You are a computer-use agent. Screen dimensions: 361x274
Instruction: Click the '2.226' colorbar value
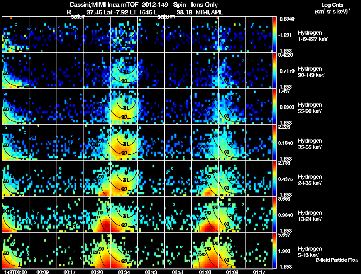[x=284, y=127]
